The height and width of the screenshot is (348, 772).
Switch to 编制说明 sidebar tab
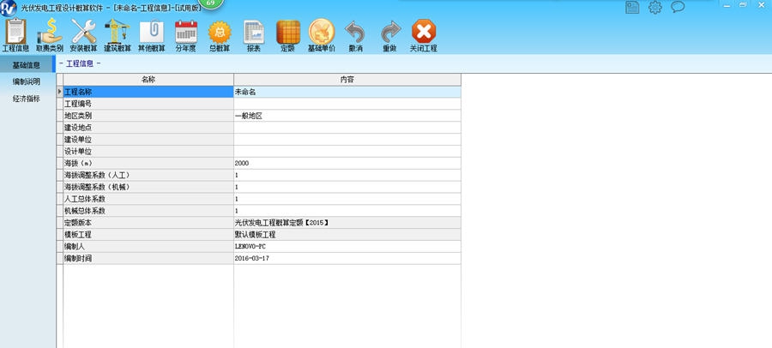click(27, 81)
